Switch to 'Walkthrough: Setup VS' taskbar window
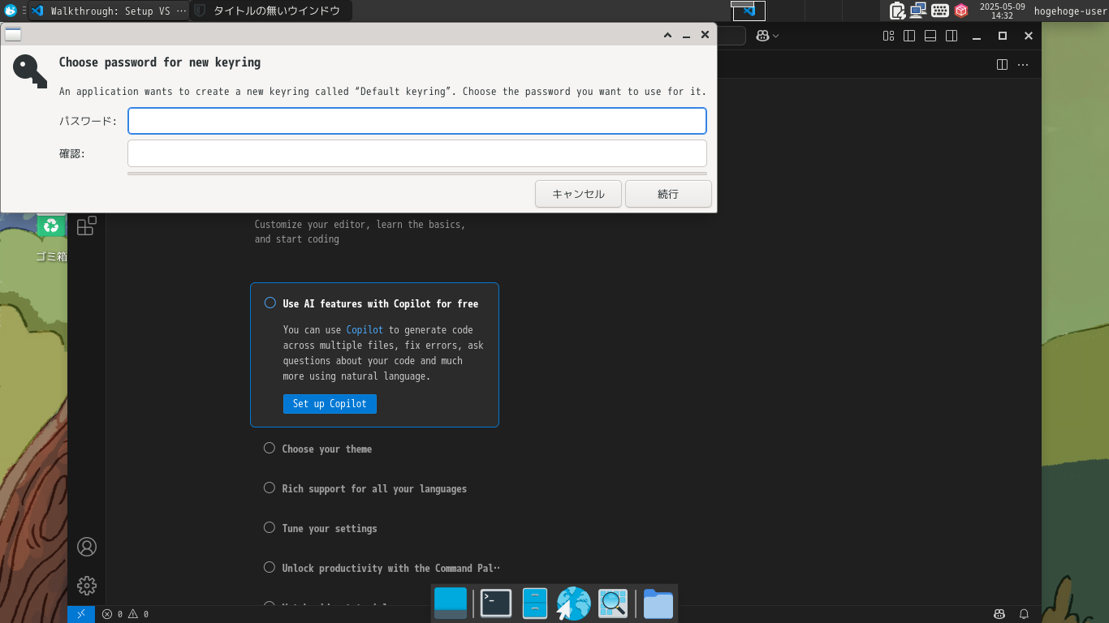 [109, 11]
